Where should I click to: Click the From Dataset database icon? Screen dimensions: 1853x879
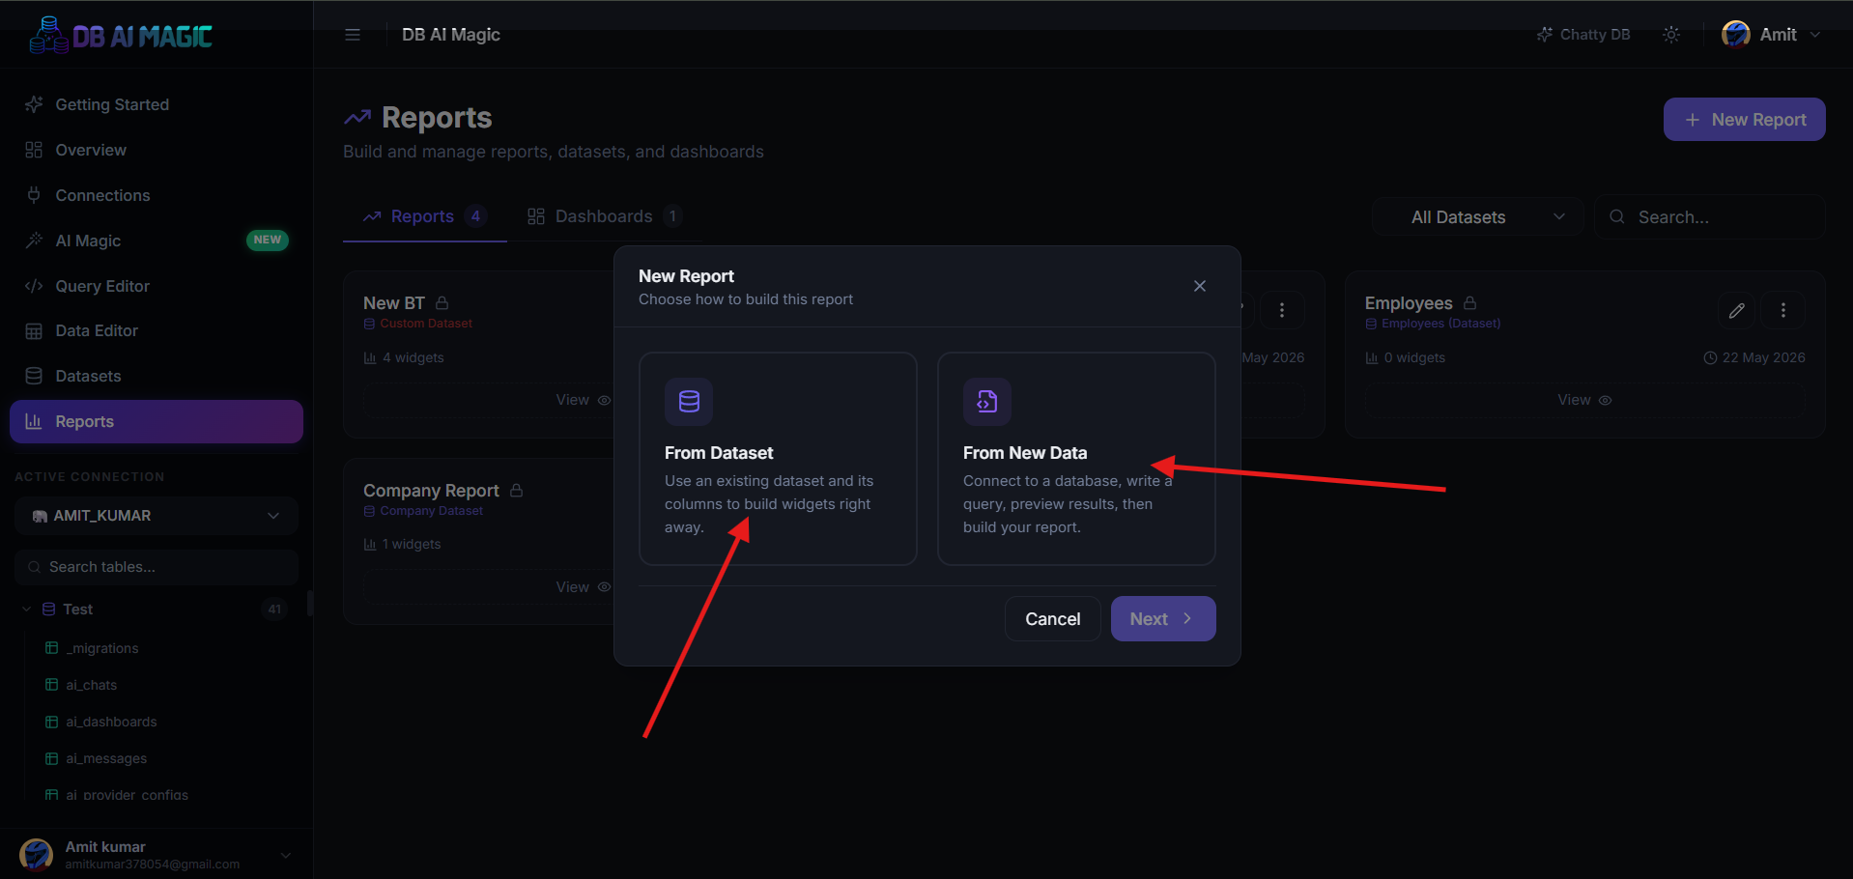coord(689,402)
